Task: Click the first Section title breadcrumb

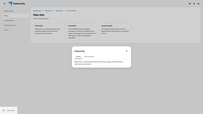Action: tap(48, 11)
